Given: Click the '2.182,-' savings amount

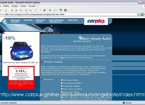Looking at the screenshot, I should point(21,71).
